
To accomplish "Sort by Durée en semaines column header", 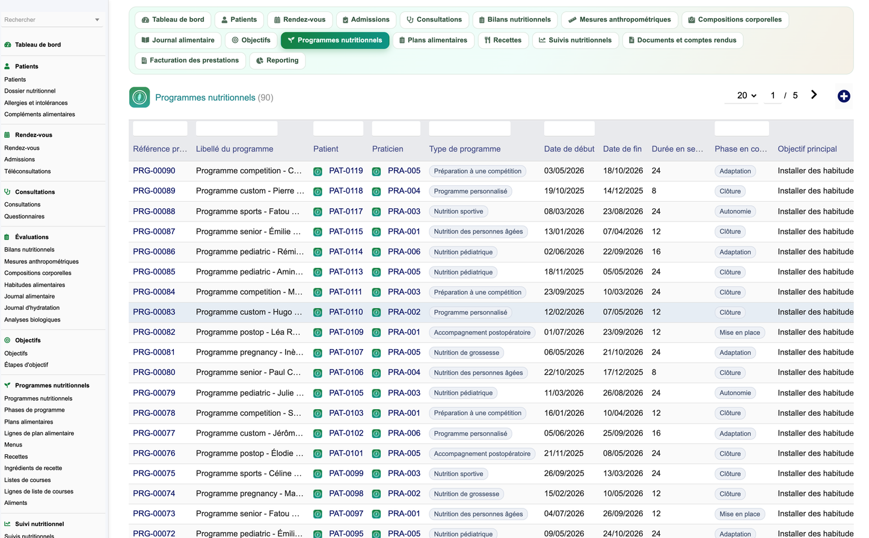I will pos(677,149).
